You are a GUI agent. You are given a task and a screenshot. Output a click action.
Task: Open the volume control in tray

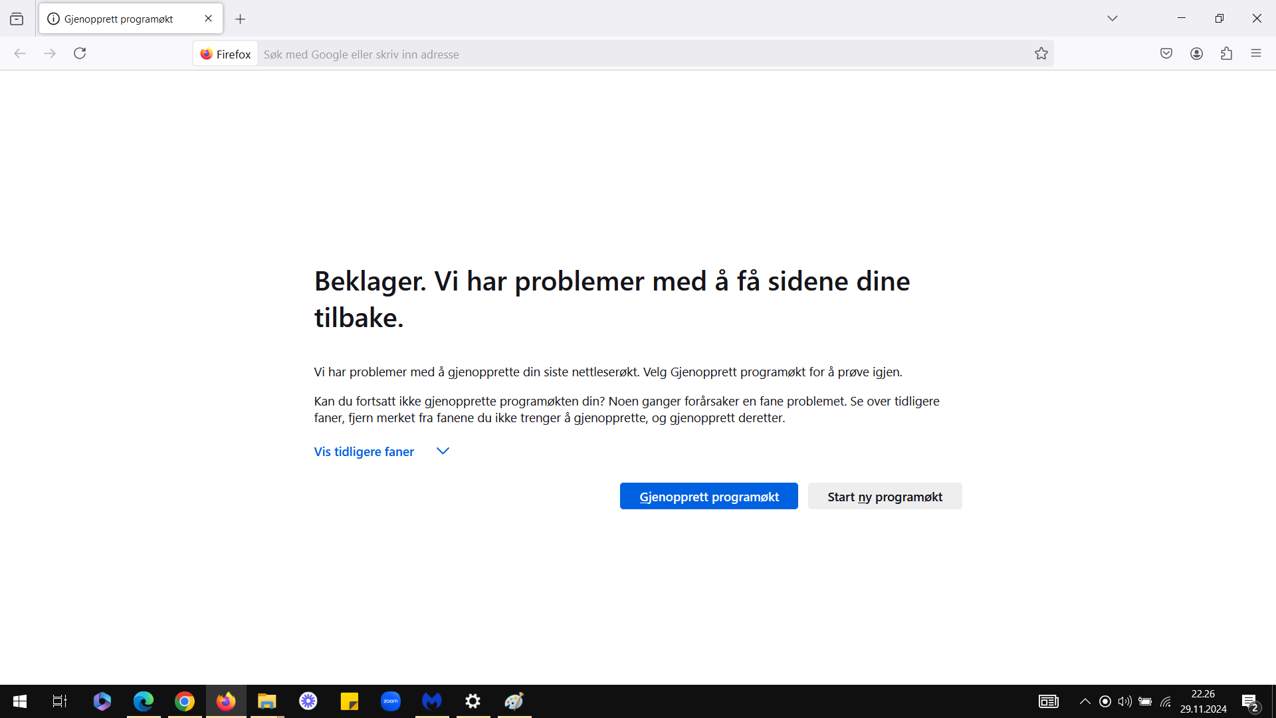[1124, 701]
